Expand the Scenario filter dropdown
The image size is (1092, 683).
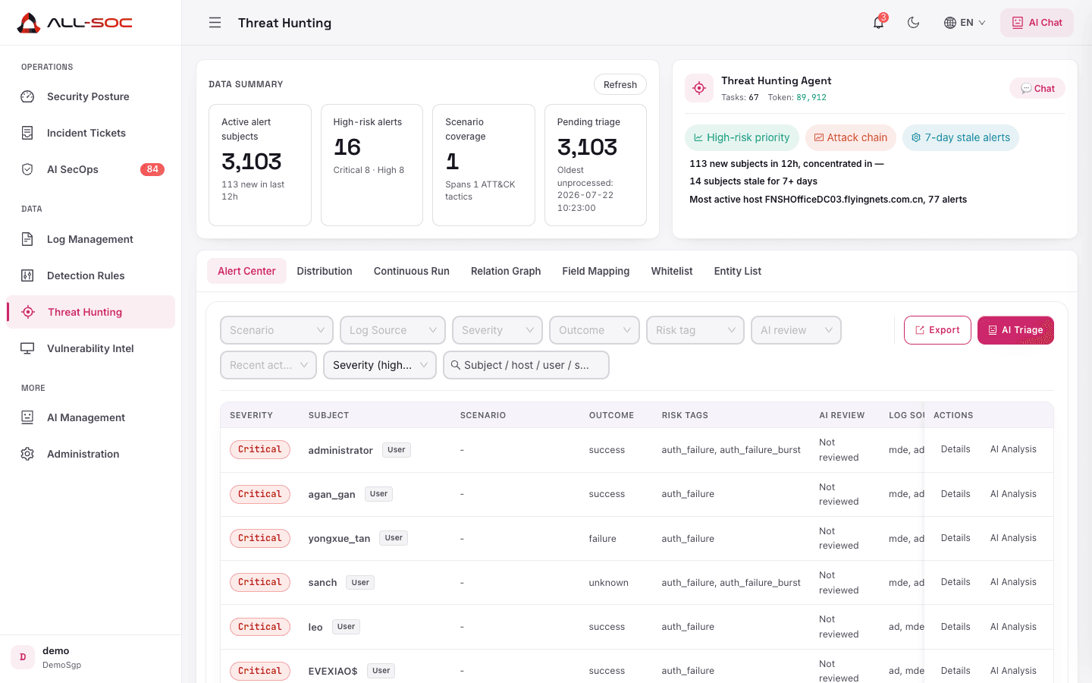pyautogui.click(x=277, y=330)
